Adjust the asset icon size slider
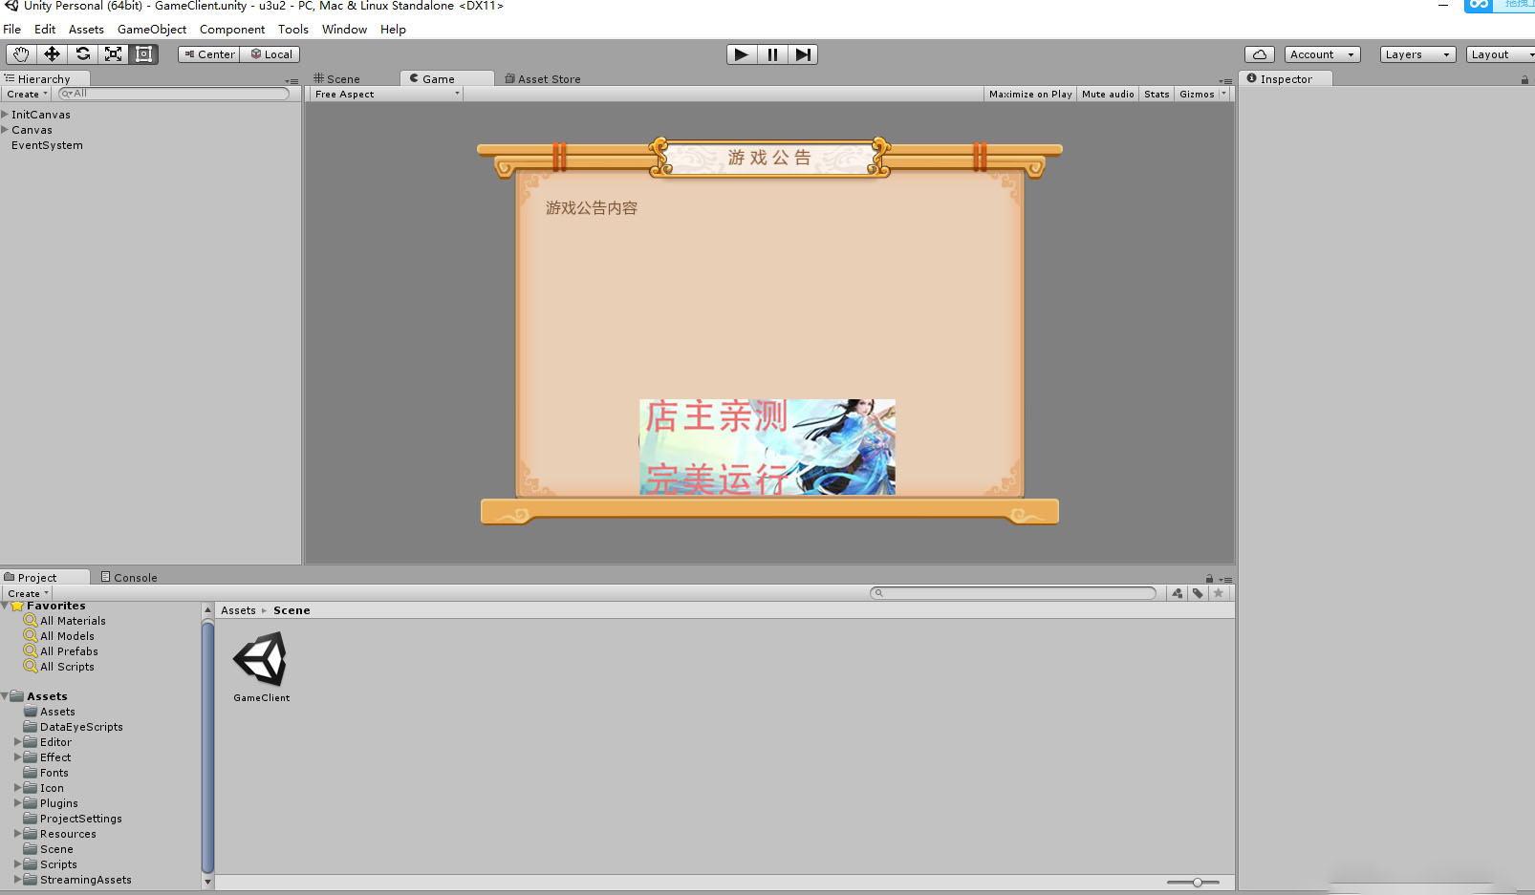This screenshot has width=1535, height=895. (x=1197, y=883)
